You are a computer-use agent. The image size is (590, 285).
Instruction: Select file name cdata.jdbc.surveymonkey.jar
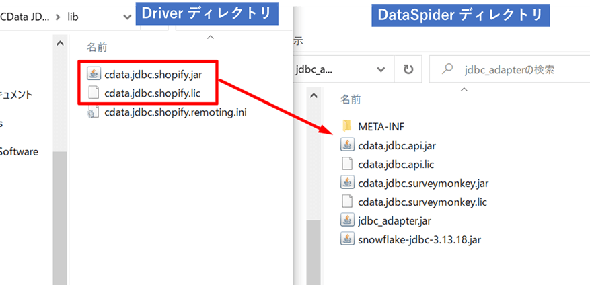423,183
